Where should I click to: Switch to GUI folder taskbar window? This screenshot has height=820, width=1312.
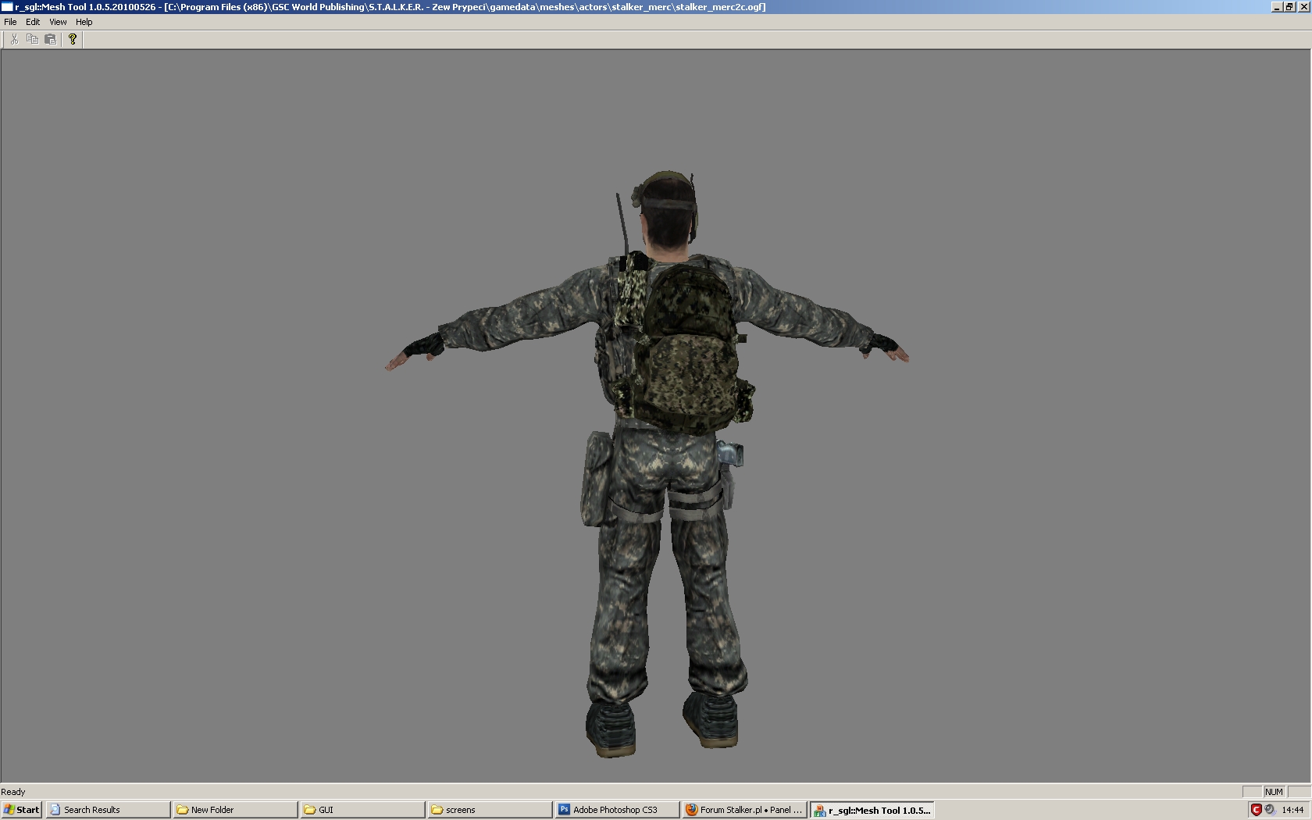(363, 810)
